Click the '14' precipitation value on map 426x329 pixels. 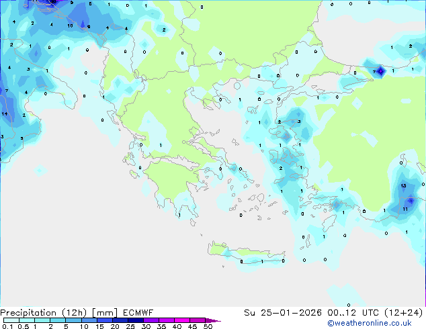(x=5, y=113)
